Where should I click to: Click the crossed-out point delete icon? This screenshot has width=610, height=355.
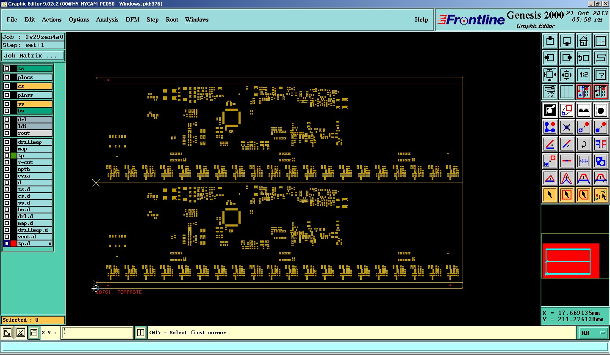[x=567, y=127]
